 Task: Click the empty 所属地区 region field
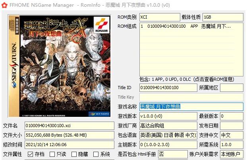coord(232,88)
